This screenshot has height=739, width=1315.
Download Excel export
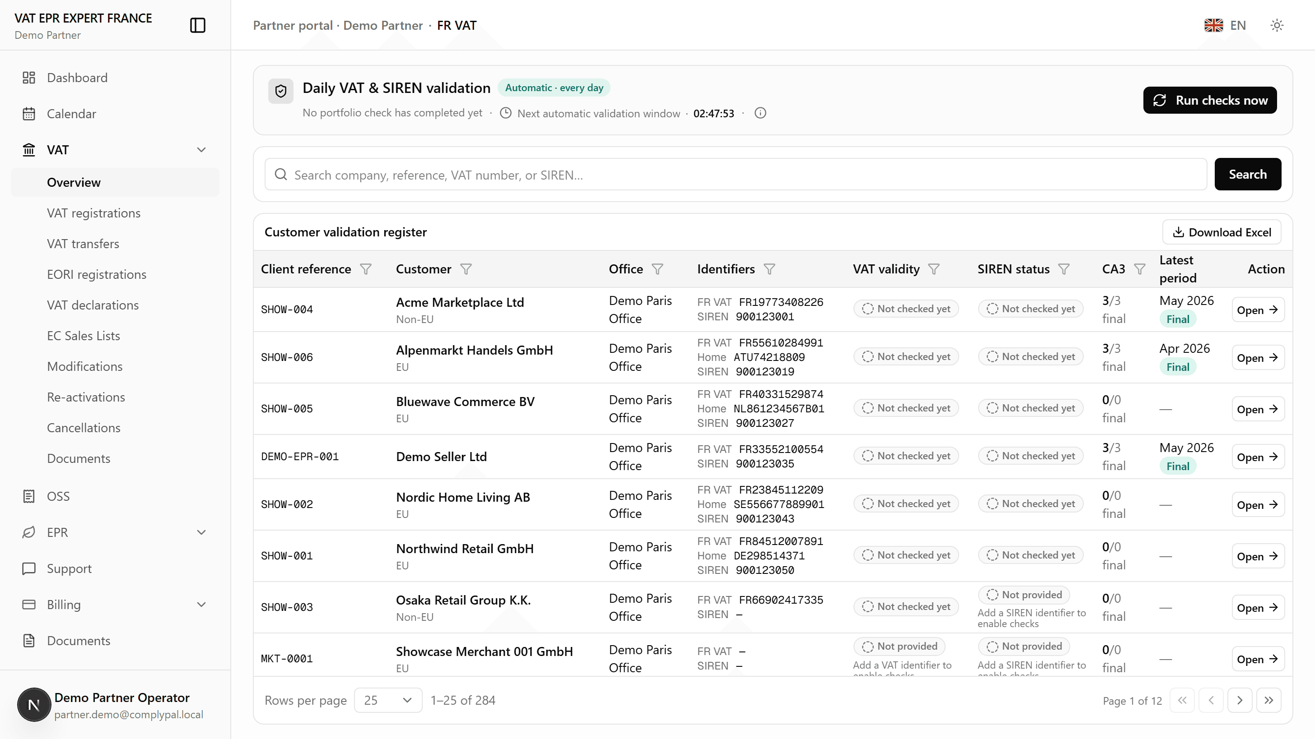pos(1222,232)
